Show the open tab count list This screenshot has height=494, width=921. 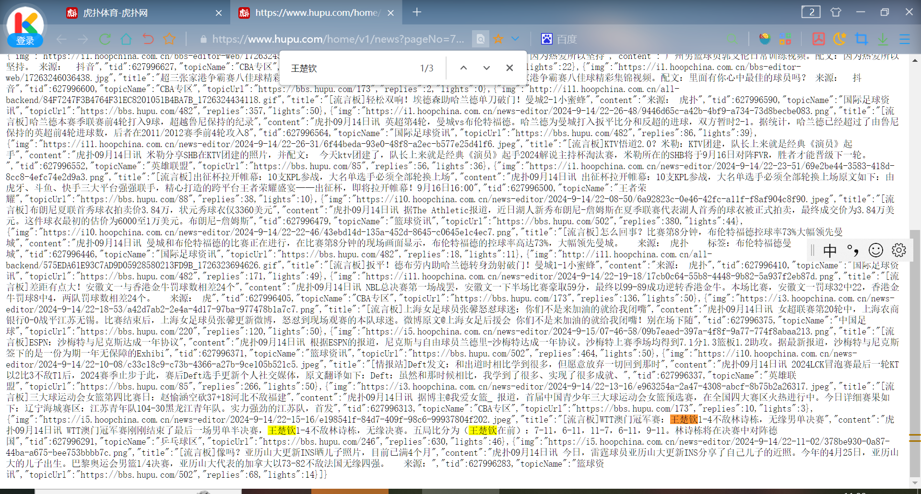pos(811,12)
